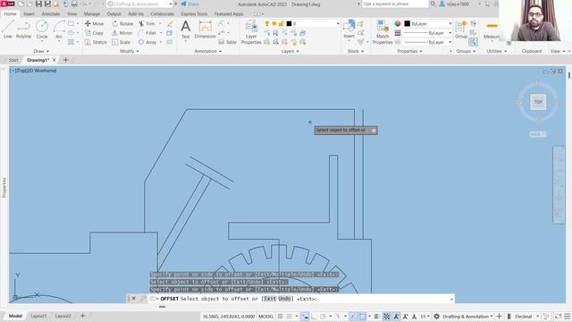Image resolution: width=572 pixels, height=322 pixels.
Task: Select the Line tool
Action: coord(8,30)
